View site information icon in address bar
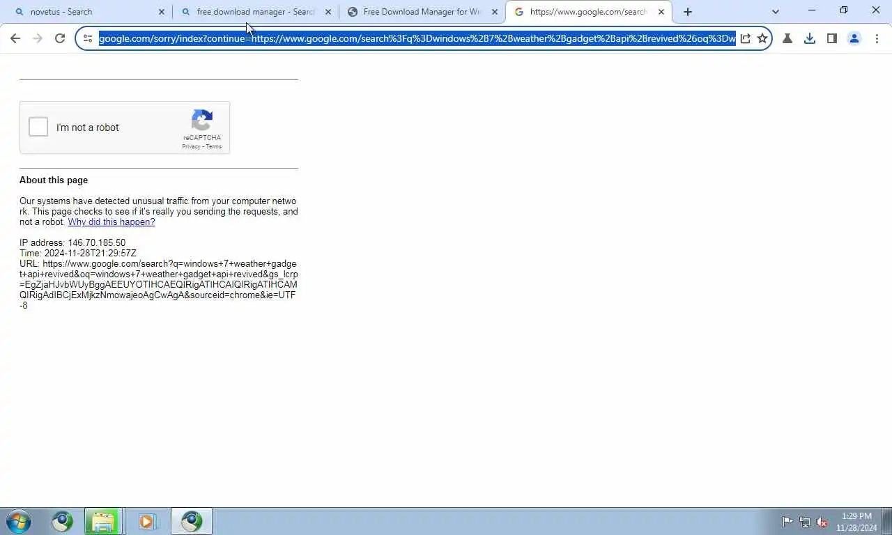 coord(88,38)
